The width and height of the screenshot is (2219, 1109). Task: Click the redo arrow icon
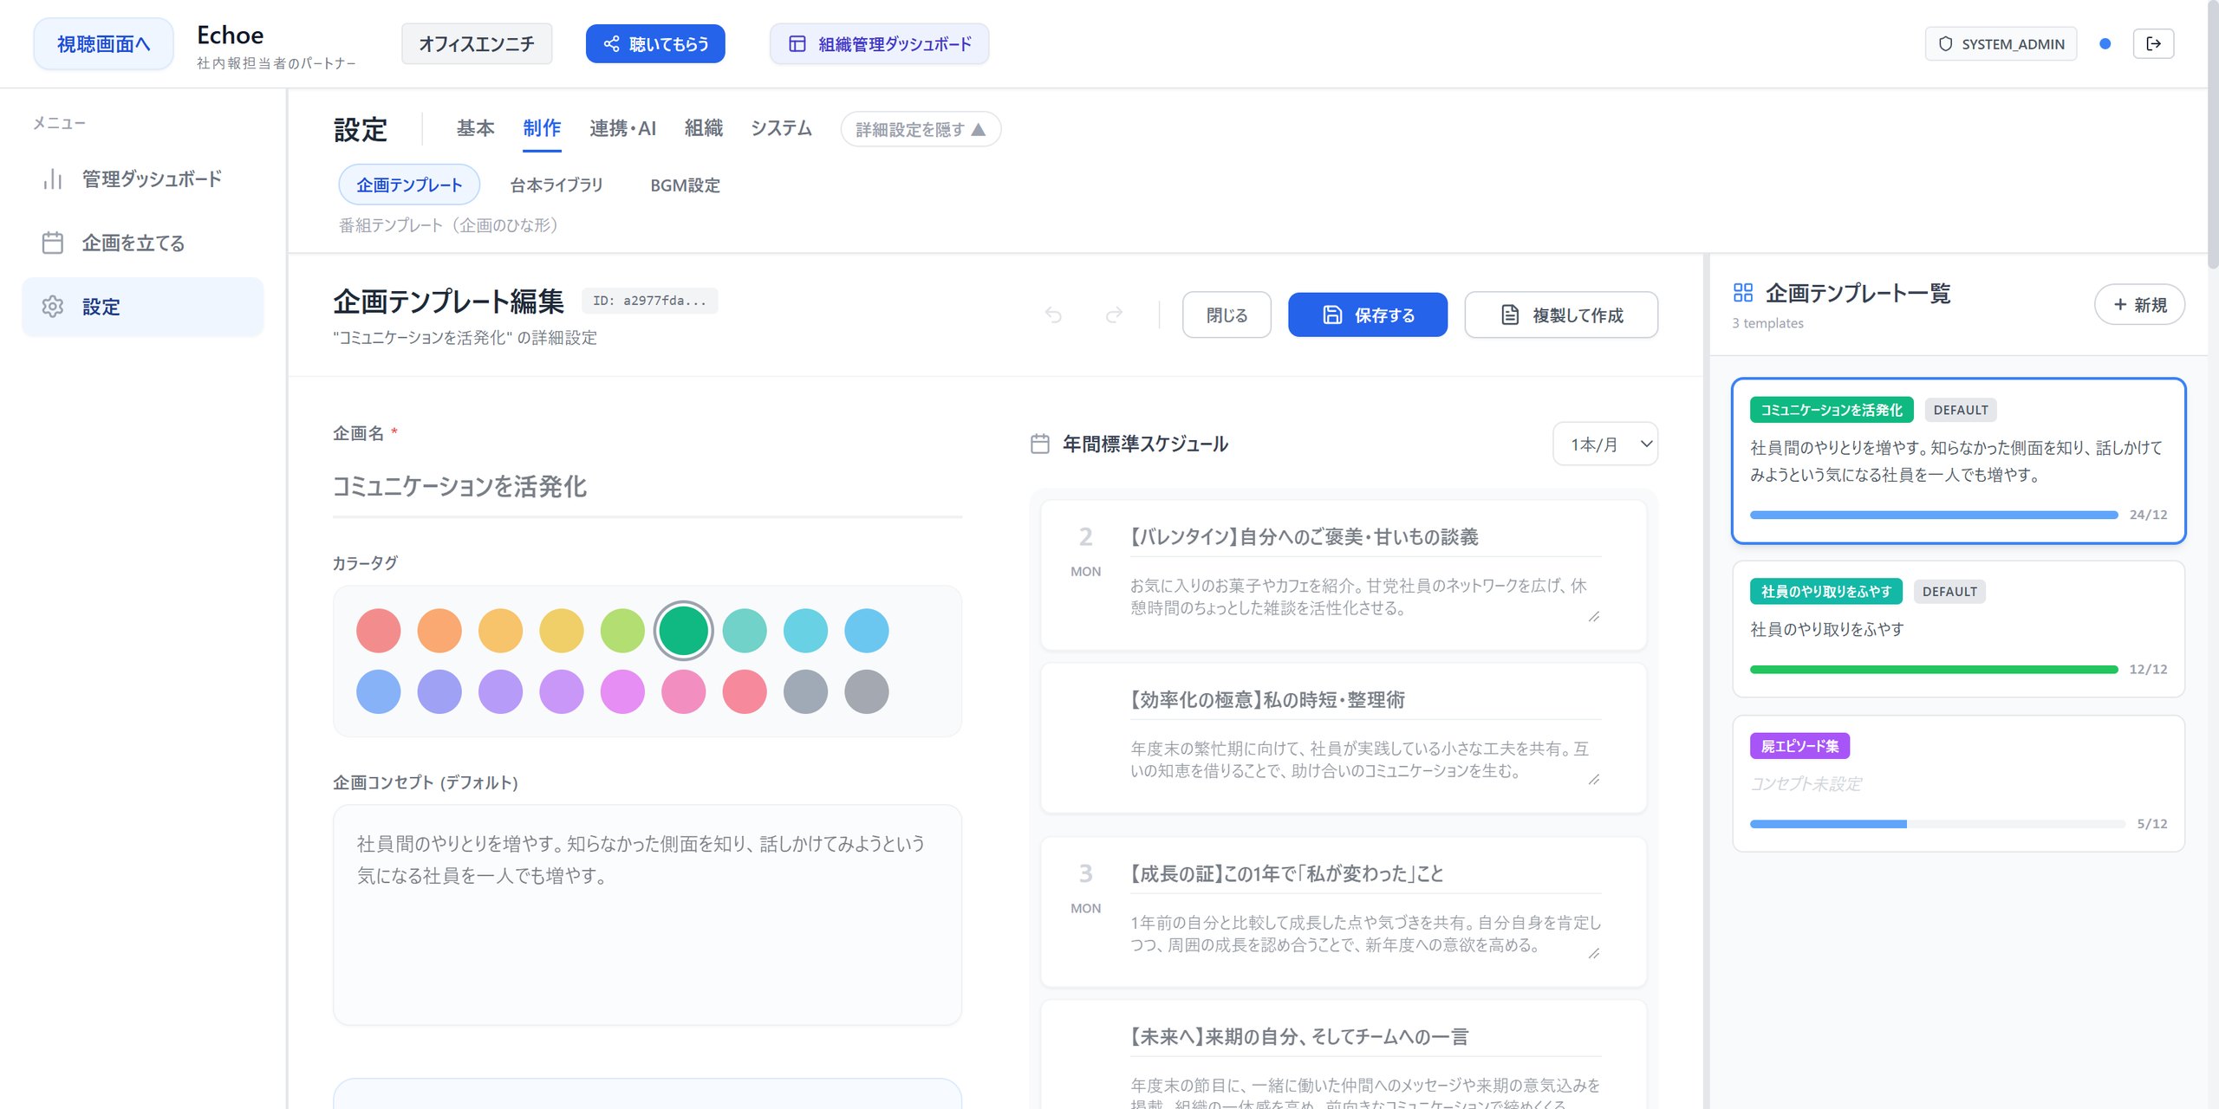click(1114, 315)
